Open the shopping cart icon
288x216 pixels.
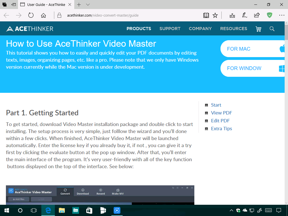(258, 29)
